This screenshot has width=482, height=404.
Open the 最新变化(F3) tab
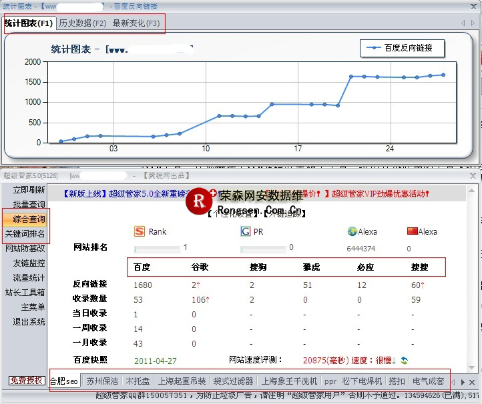coord(136,23)
